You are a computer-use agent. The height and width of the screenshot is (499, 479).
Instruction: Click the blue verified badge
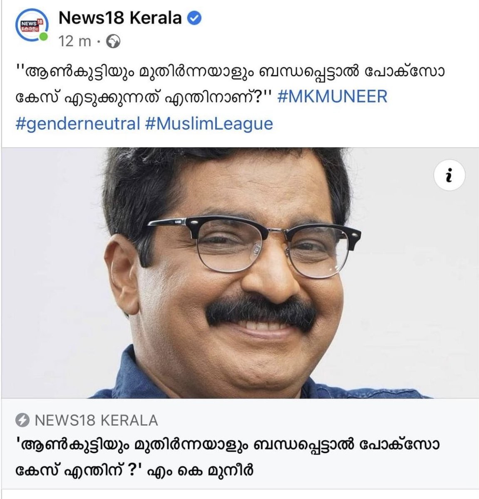196,18
